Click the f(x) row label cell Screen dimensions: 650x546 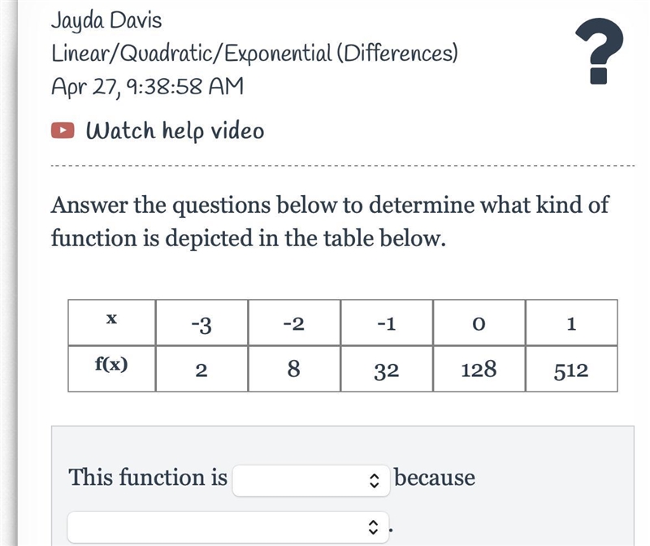[111, 369]
